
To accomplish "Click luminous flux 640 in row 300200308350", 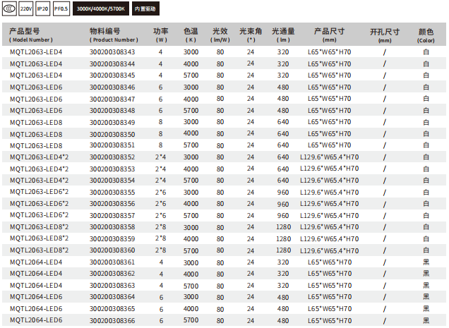I will point(283,133).
